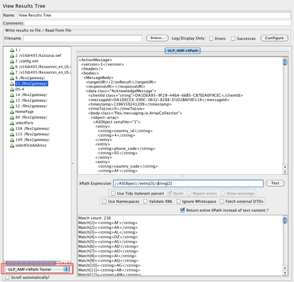Enable the Errors only checkbox

tap(212, 38)
